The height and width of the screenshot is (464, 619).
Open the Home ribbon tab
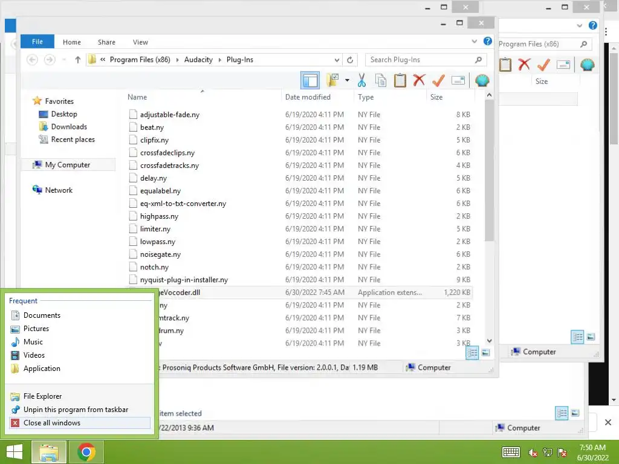pos(71,42)
